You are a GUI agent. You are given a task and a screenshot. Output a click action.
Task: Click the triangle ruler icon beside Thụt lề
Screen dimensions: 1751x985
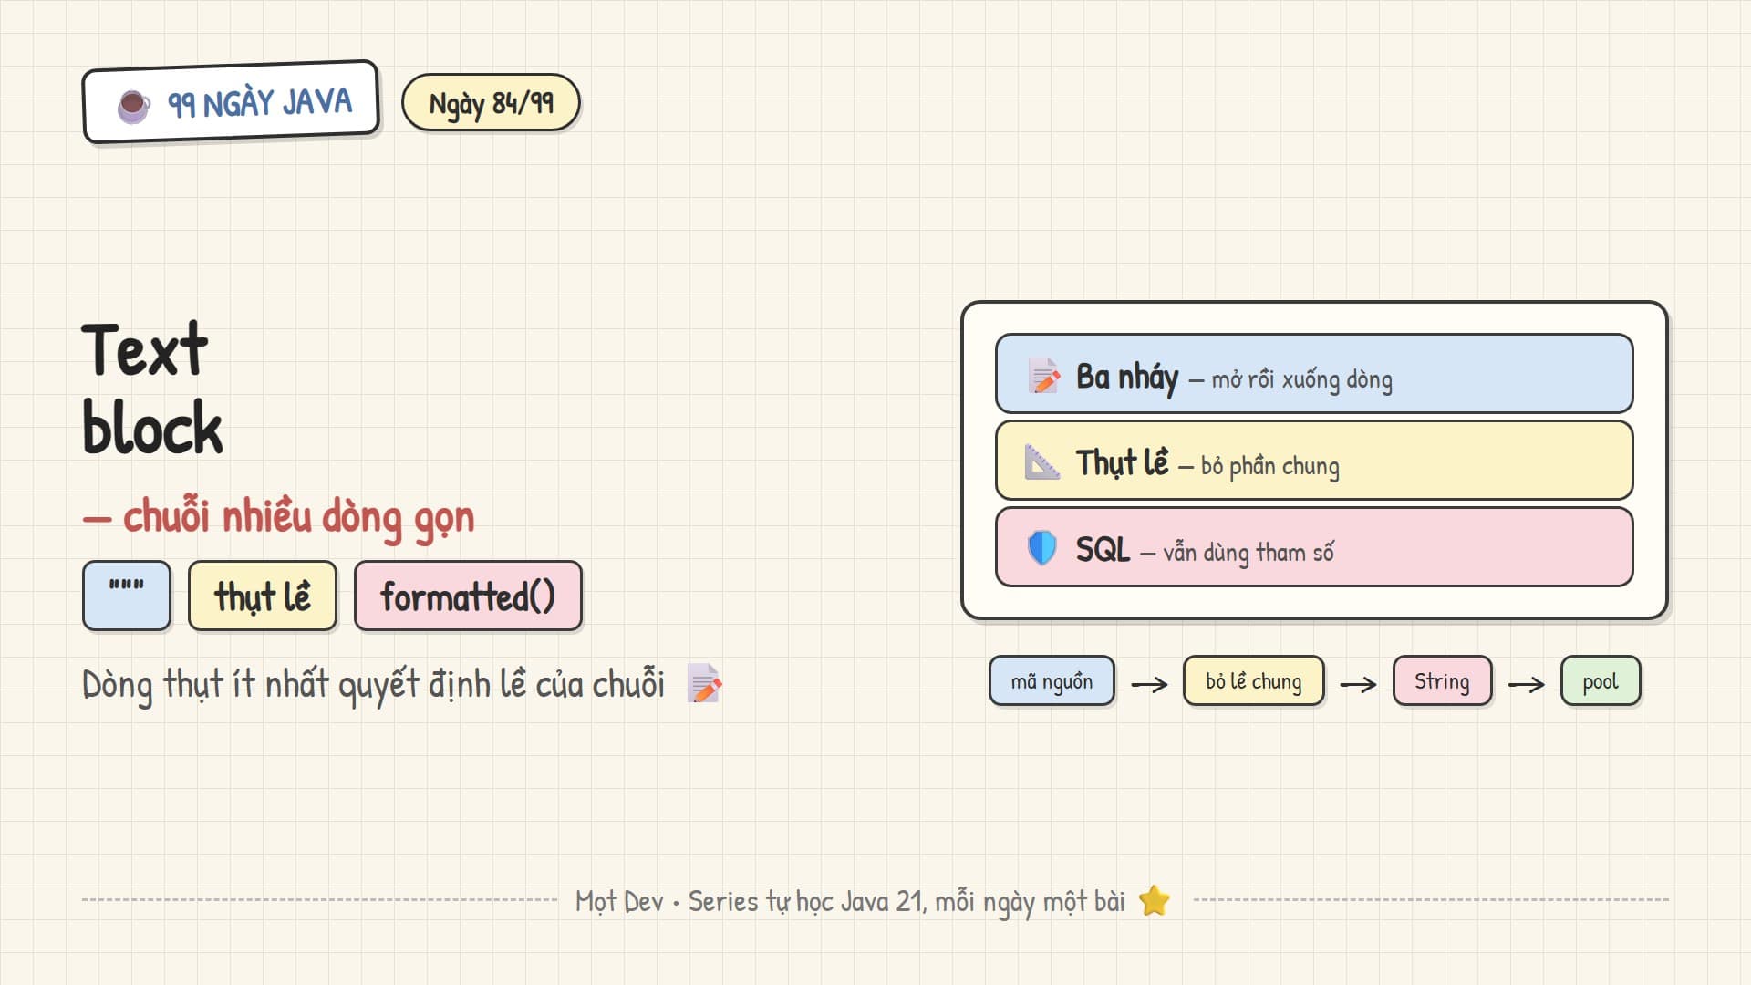pyautogui.click(x=1041, y=462)
